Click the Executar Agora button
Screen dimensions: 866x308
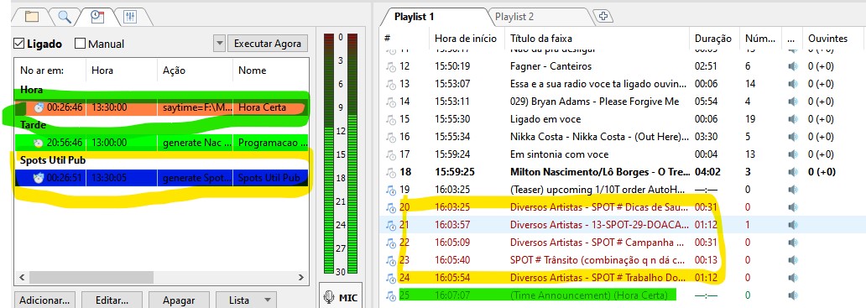tap(268, 44)
